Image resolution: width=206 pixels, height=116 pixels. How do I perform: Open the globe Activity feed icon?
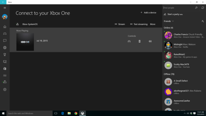click(x=5, y=48)
